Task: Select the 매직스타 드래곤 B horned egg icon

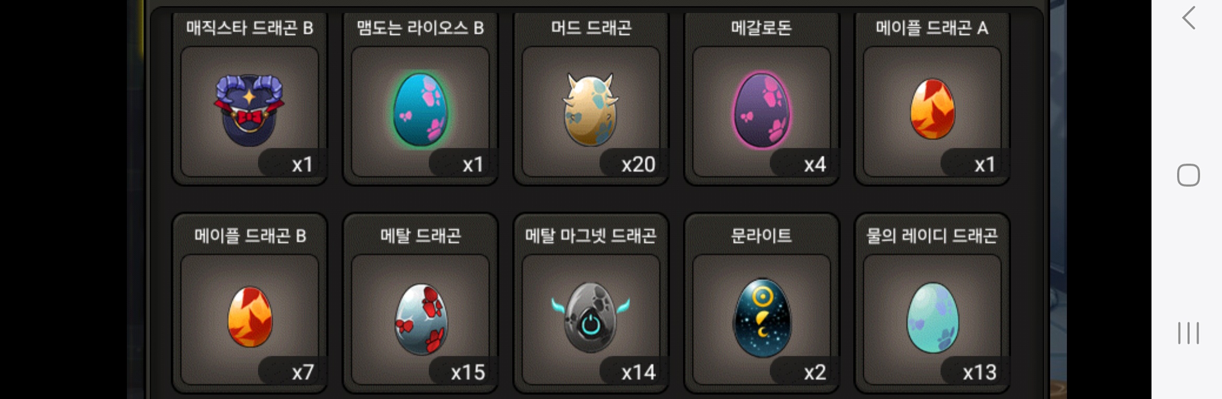Action: [250, 110]
